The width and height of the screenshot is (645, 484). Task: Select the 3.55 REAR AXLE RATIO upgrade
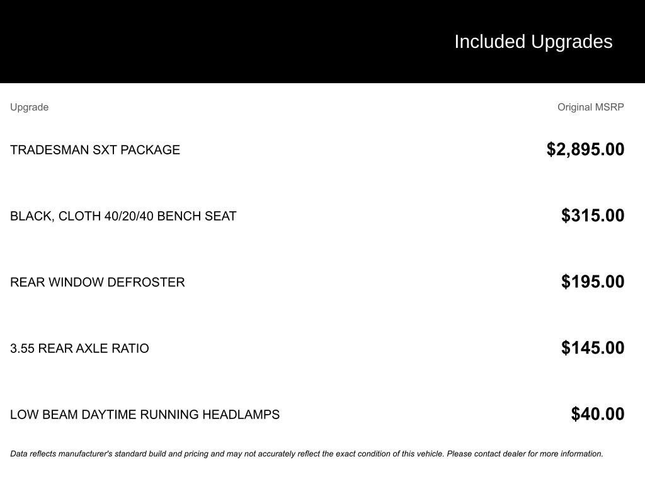[x=79, y=349]
